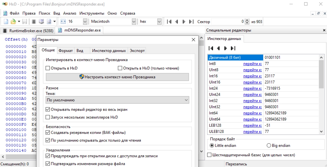This screenshot has width=327, height=167.
Task: Minimize the inner document window
Action: pyautogui.click(x=313, y=13)
